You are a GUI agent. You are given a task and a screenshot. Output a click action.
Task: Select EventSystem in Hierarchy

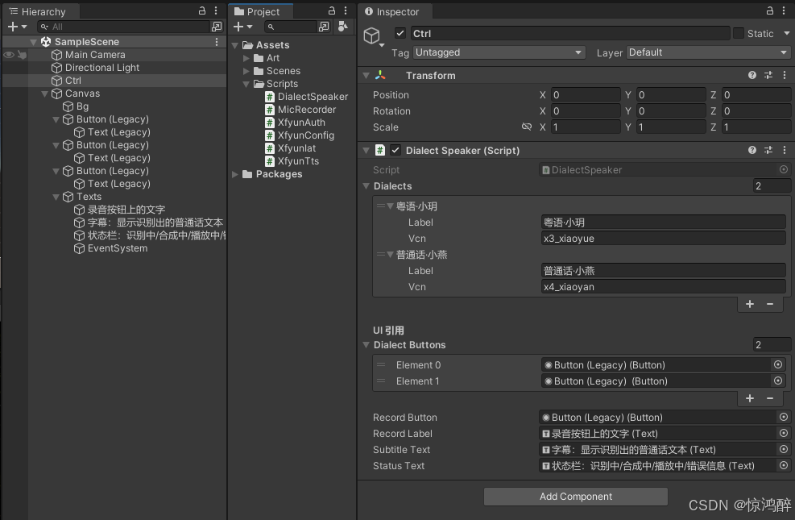111,248
